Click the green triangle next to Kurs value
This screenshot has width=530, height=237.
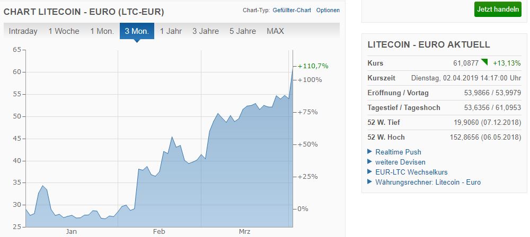(484, 62)
